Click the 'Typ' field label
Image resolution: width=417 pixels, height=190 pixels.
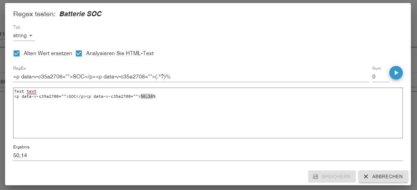point(17,27)
